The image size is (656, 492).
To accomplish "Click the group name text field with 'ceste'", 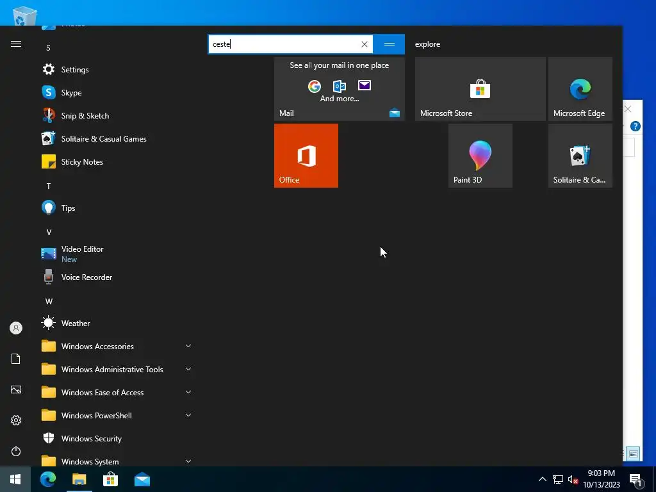I will pos(290,44).
